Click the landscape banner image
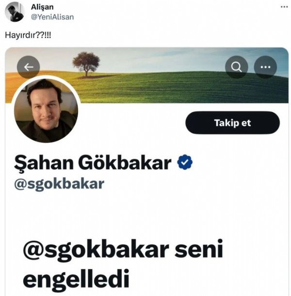This screenshot has height=296, width=291. 146,75
